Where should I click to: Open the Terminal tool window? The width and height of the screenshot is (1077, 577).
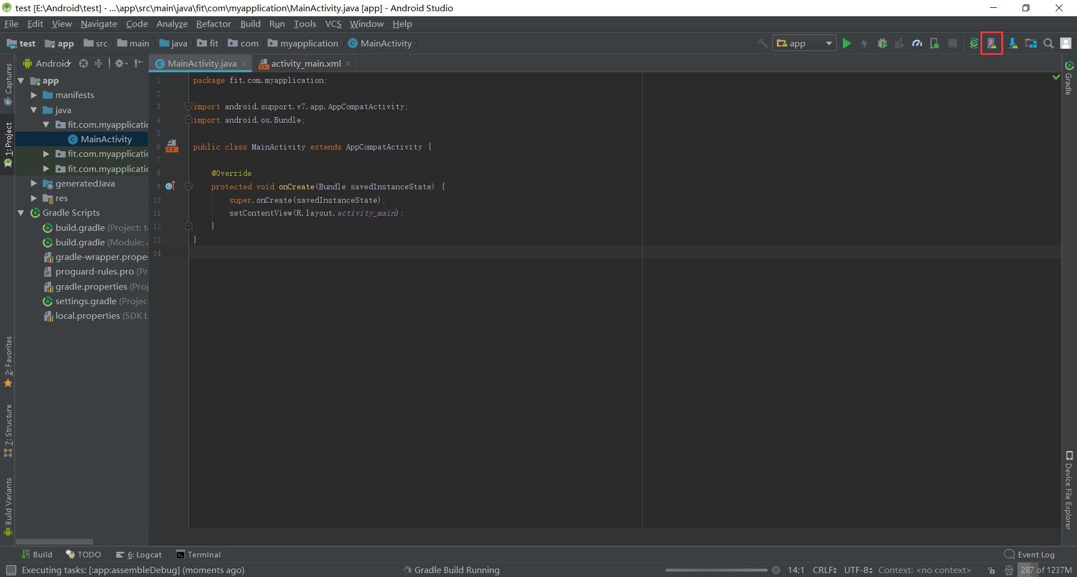pyautogui.click(x=199, y=555)
